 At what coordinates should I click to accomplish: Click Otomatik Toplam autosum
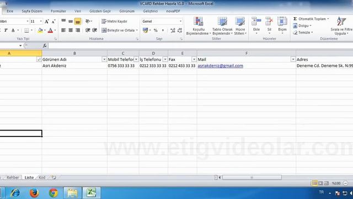click(x=311, y=19)
